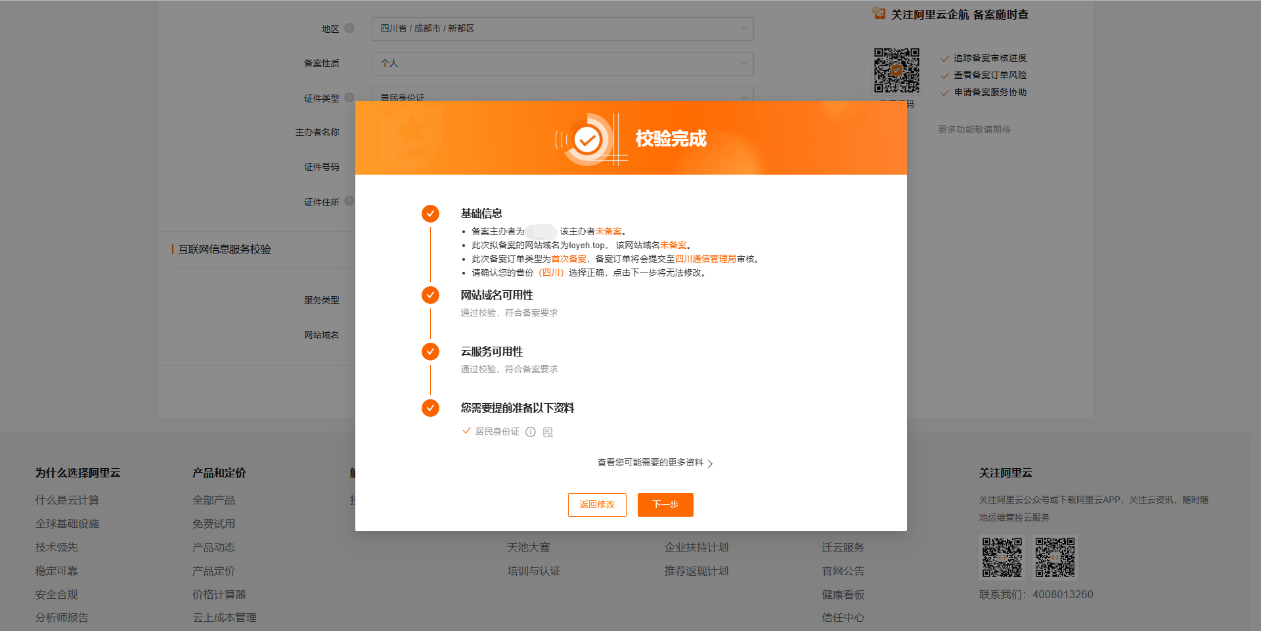Click the 微信扫码 QR code image
The height and width of the screenshot is (631, 1261).
[896, 69]
